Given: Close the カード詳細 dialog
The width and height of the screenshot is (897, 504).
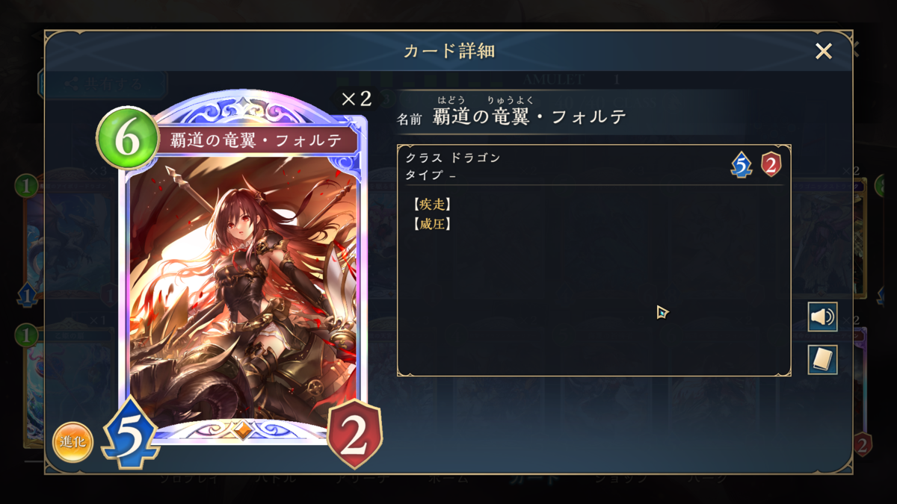Looking at the screenshot, I should tap(823, 51).
